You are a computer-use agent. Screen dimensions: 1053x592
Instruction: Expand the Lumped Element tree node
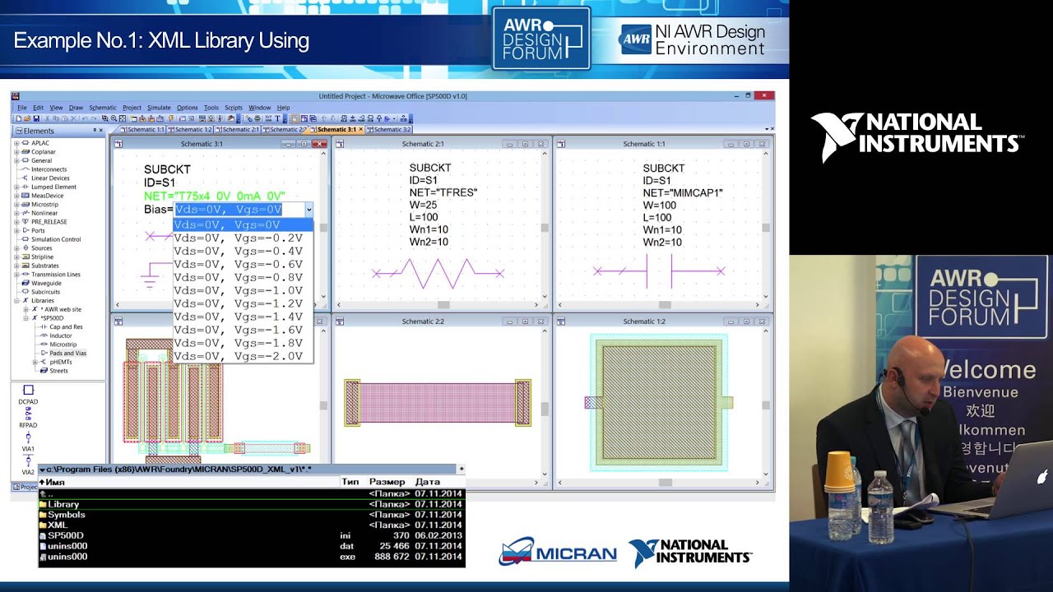16,187
